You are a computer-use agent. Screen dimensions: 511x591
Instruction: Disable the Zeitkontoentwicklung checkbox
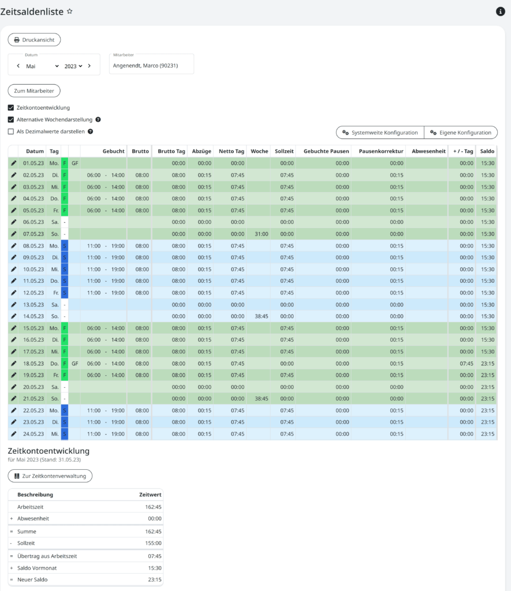pyautogui.click(x=10, y=107)
